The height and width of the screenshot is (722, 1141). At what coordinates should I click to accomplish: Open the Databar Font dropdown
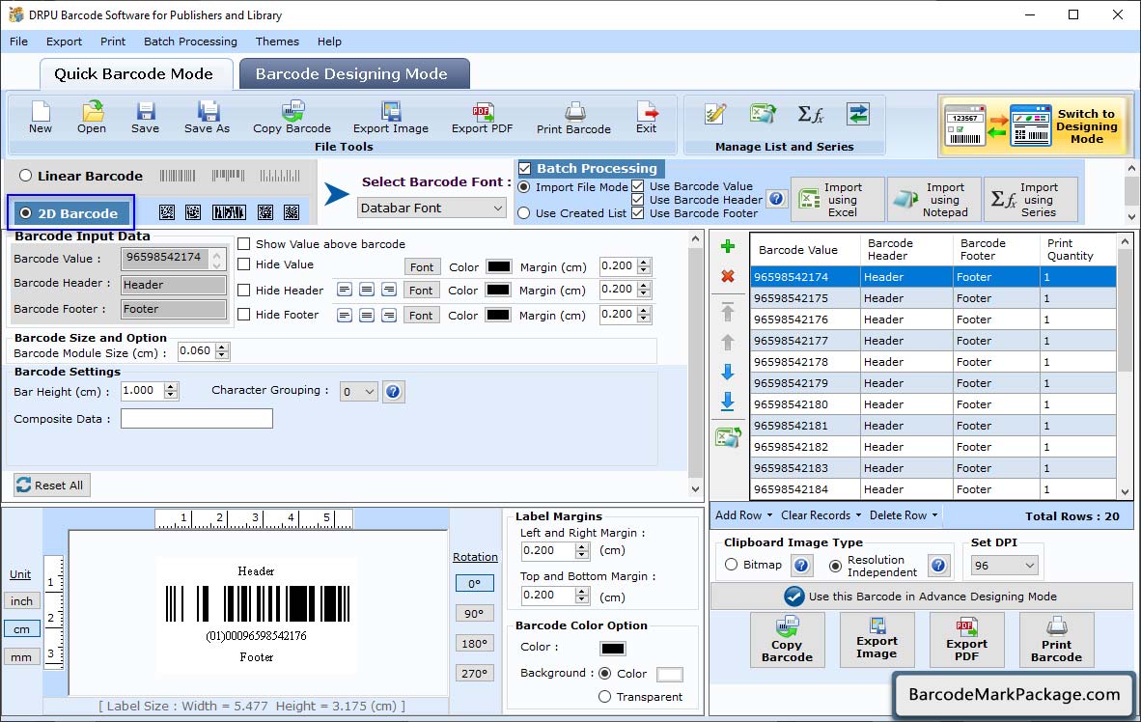431,208
